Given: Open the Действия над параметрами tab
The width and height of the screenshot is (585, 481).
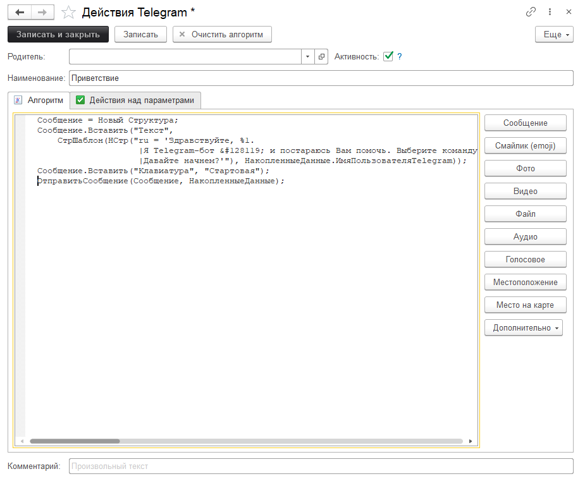Looking at the screenshot, I should (x=135, y=100).
